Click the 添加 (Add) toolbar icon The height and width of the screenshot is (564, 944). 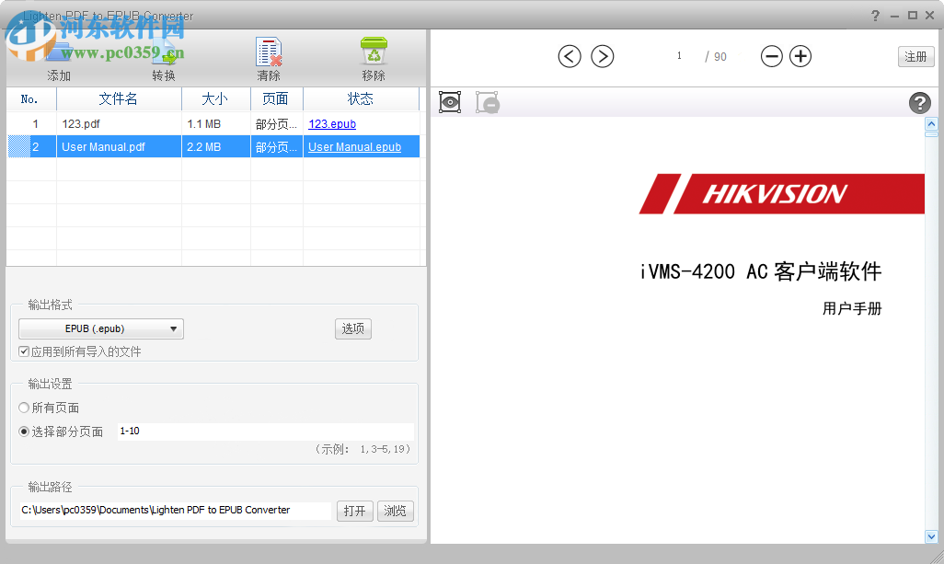58,52
